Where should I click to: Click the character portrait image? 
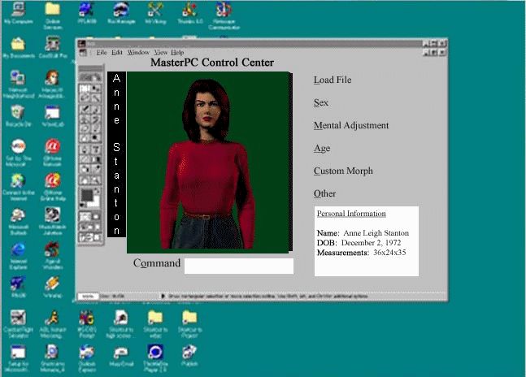click(x=209, y=160)
